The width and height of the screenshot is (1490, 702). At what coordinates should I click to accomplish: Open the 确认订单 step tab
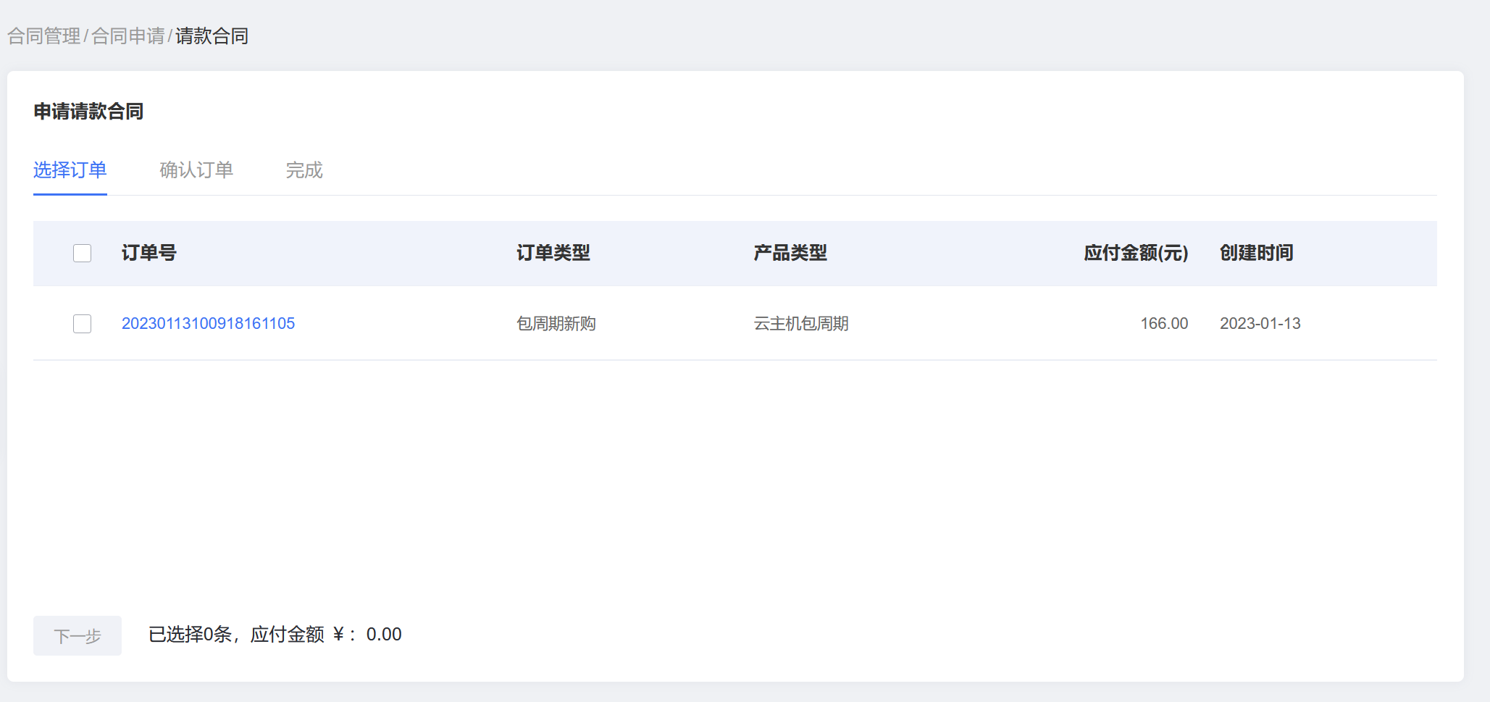pos(196,170)
